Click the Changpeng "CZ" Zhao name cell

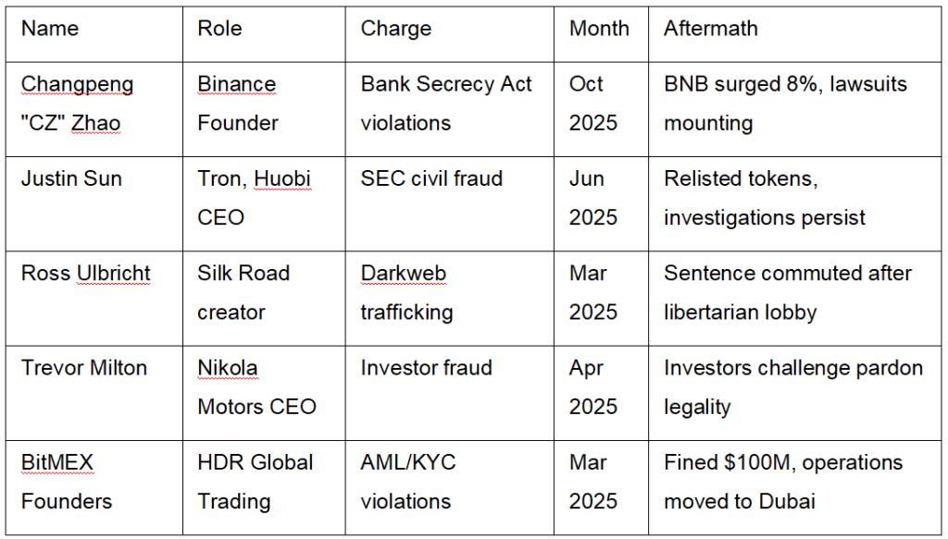pos(77,104)
